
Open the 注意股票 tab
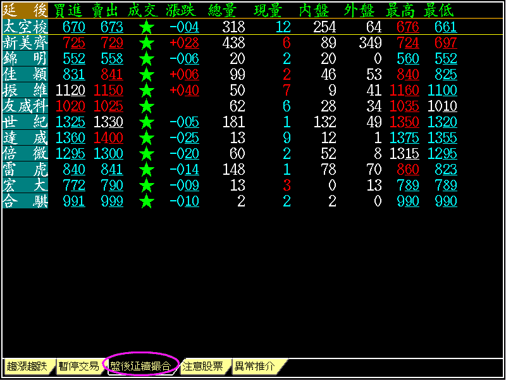click(x=202, y=366)
